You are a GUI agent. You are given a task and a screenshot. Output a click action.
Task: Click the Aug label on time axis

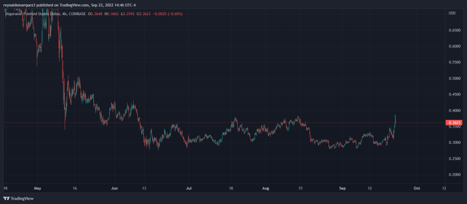(x=266, y=188)
